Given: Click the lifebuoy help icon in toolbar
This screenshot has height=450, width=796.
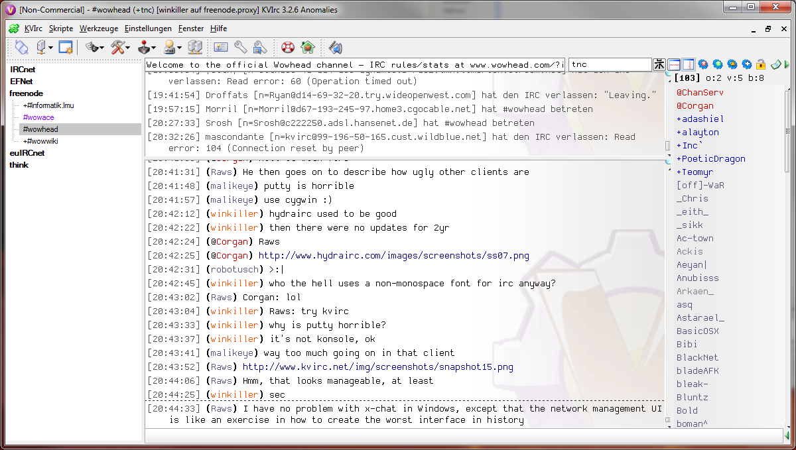Looking at the screenshot, I should tap(287, 47).
